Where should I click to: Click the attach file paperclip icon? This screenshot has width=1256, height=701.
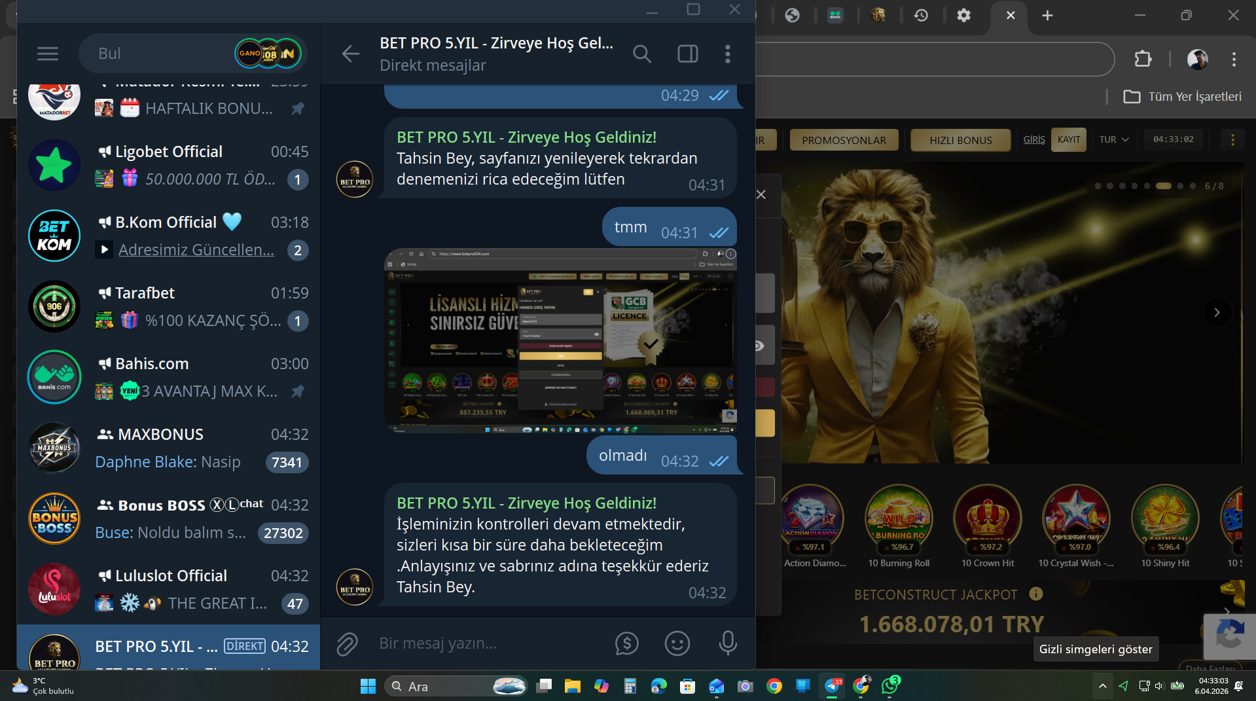347,644
